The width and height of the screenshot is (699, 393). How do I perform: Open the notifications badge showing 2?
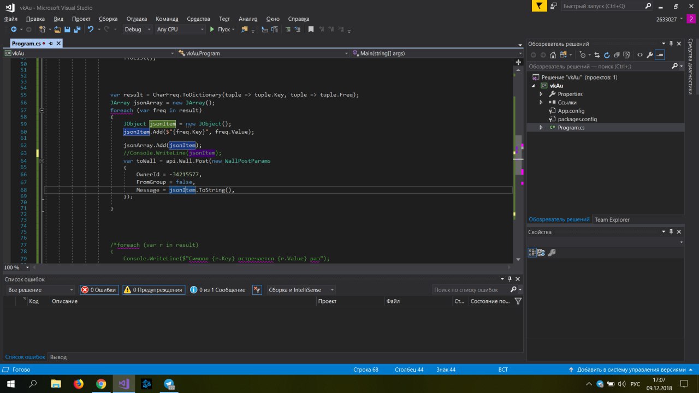pyautogui.click(x=690, y=19)
